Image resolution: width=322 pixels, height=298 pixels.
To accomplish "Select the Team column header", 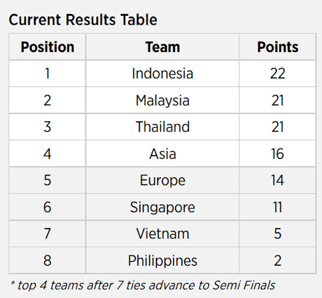I will [163, 47].
